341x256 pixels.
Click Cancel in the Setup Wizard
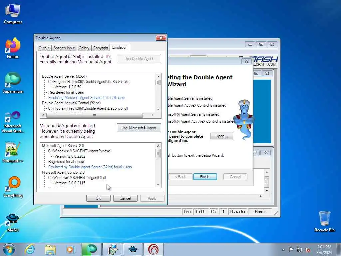[235, 177]
